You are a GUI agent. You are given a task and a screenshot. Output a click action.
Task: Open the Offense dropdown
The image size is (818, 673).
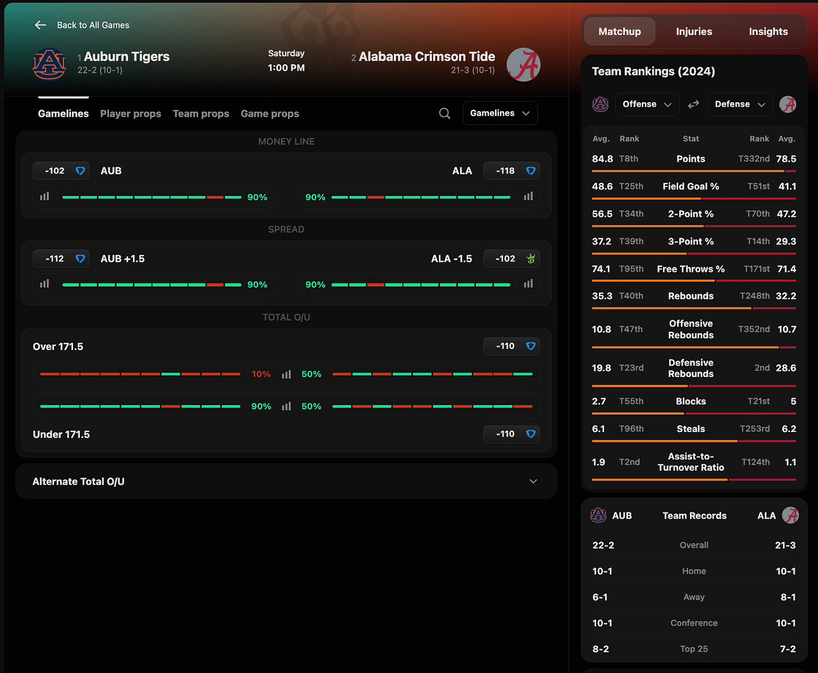(x=647, y=104)
